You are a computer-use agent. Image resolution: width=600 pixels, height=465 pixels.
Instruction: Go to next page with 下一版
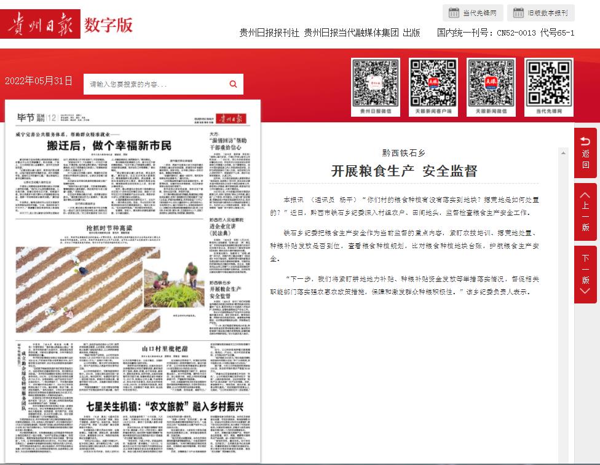585,275
